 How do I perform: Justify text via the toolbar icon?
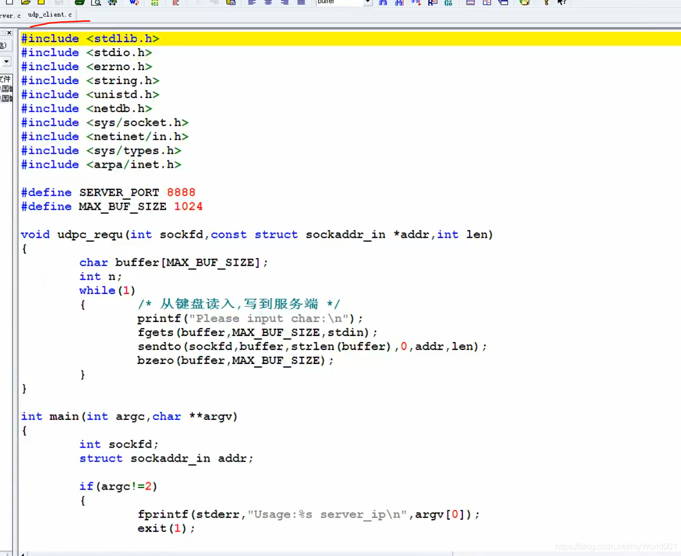(x=301, y=3)
